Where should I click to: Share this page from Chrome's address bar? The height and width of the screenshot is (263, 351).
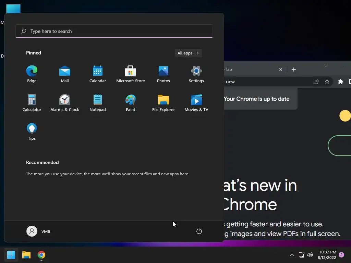pos(316,82)
